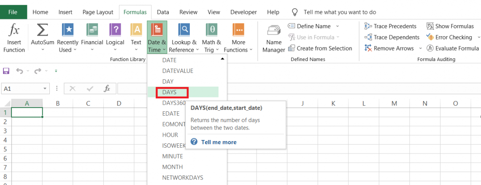
Task: Click Trace Precedents button
Action: pyautogui.click(x=390, y=26)
